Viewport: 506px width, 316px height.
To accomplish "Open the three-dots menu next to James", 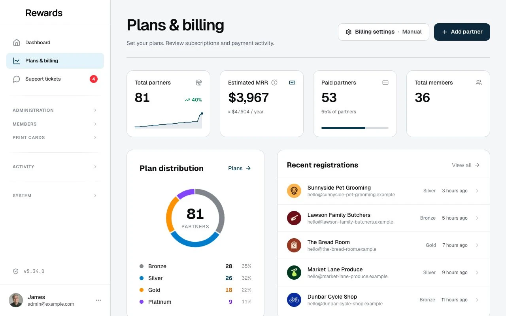I will click(98, 300).
